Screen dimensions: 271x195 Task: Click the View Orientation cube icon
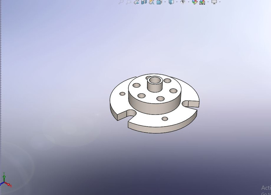tap(159, 2)
